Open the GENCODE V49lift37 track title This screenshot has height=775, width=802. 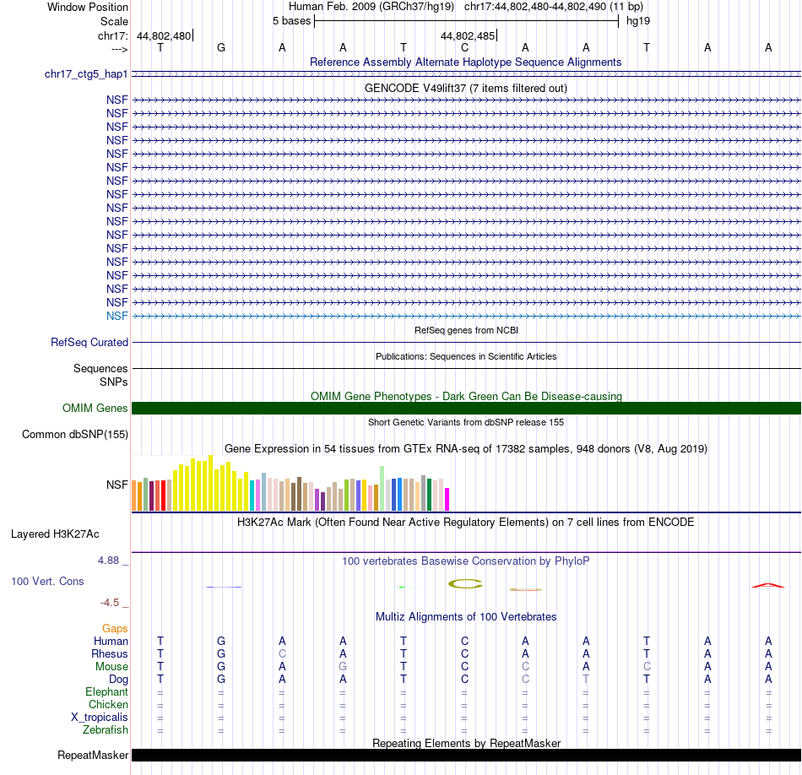coord(465,88)
